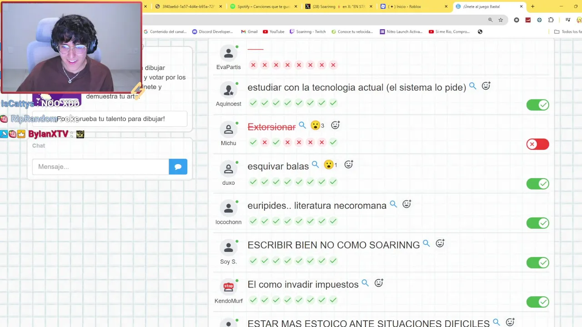Screen dimensions: 582x327
Task: Click the globe bookmark icon after 'Si me Rio'
Action: tap(480, 32)
